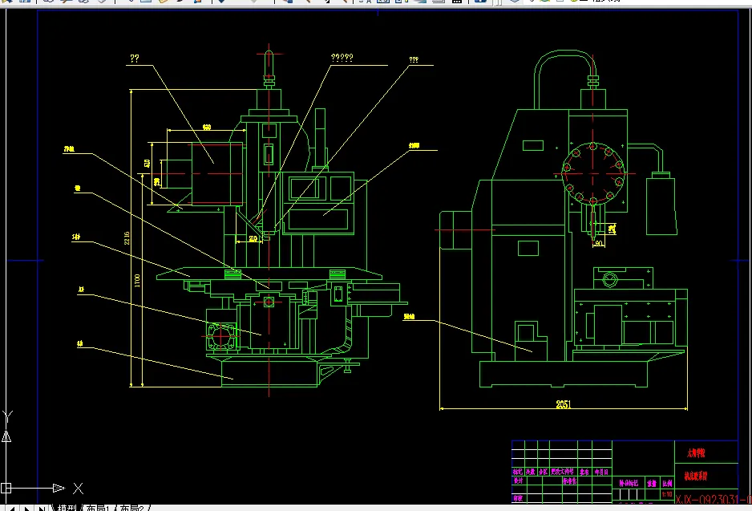Select the 更改文件号 title block header
This screenshot has width=752, height=511.
coord(563,472)
